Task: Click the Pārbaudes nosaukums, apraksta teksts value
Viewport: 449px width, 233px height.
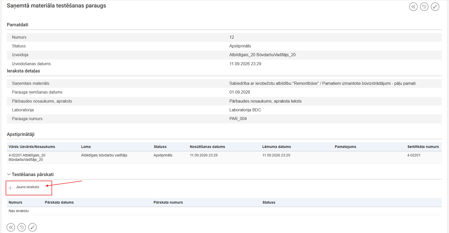Action: coord(265,101)
